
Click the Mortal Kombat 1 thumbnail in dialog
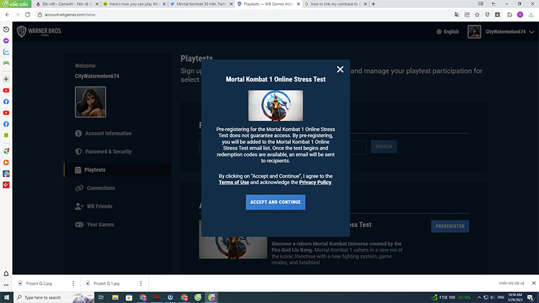pos(276,105)
